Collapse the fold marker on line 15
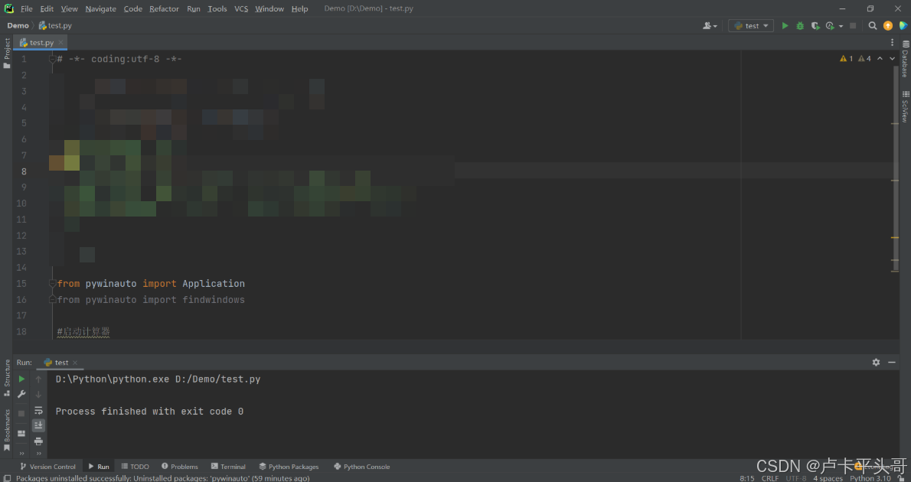Viewport: 911px width, 482px height. click(52, 283)
